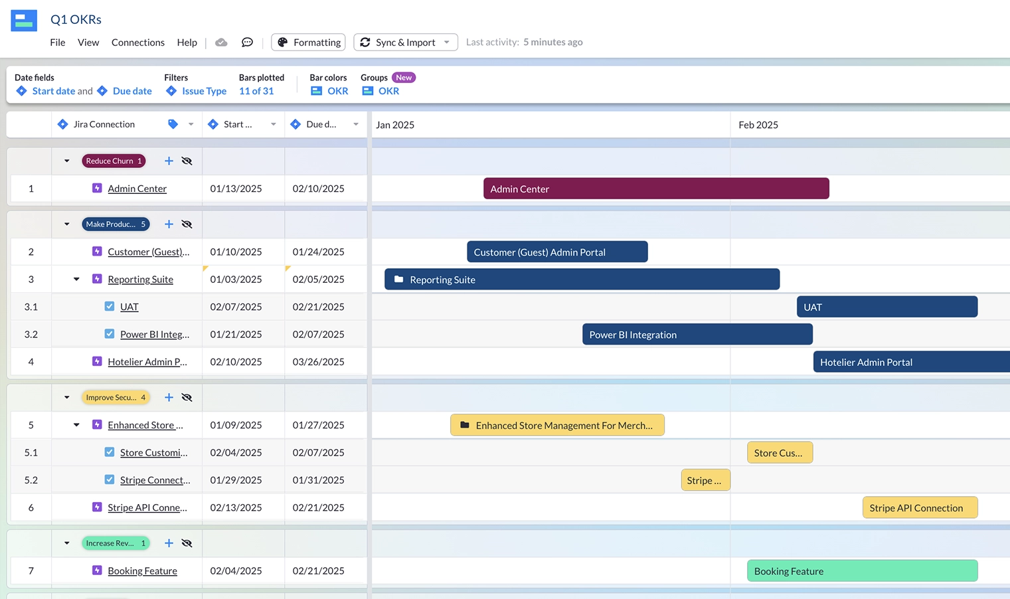The height and width of the screenshot is (599, 1010).
Task: Add item to Make Product group with plus
Action: [x=169, y=224]
